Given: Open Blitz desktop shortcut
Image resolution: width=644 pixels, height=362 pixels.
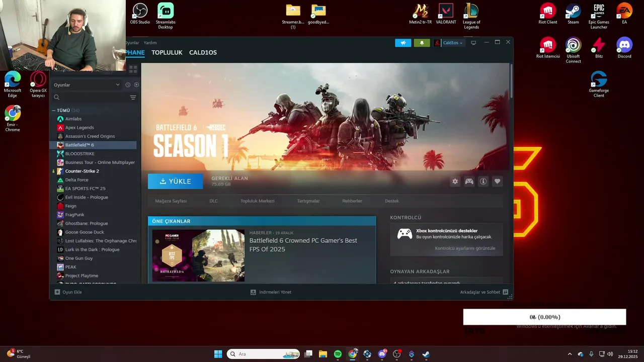Looking at the screenshot, I should click(x=599, y=48).
